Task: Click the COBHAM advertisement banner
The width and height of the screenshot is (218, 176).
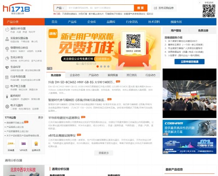Action: (189, 128)
